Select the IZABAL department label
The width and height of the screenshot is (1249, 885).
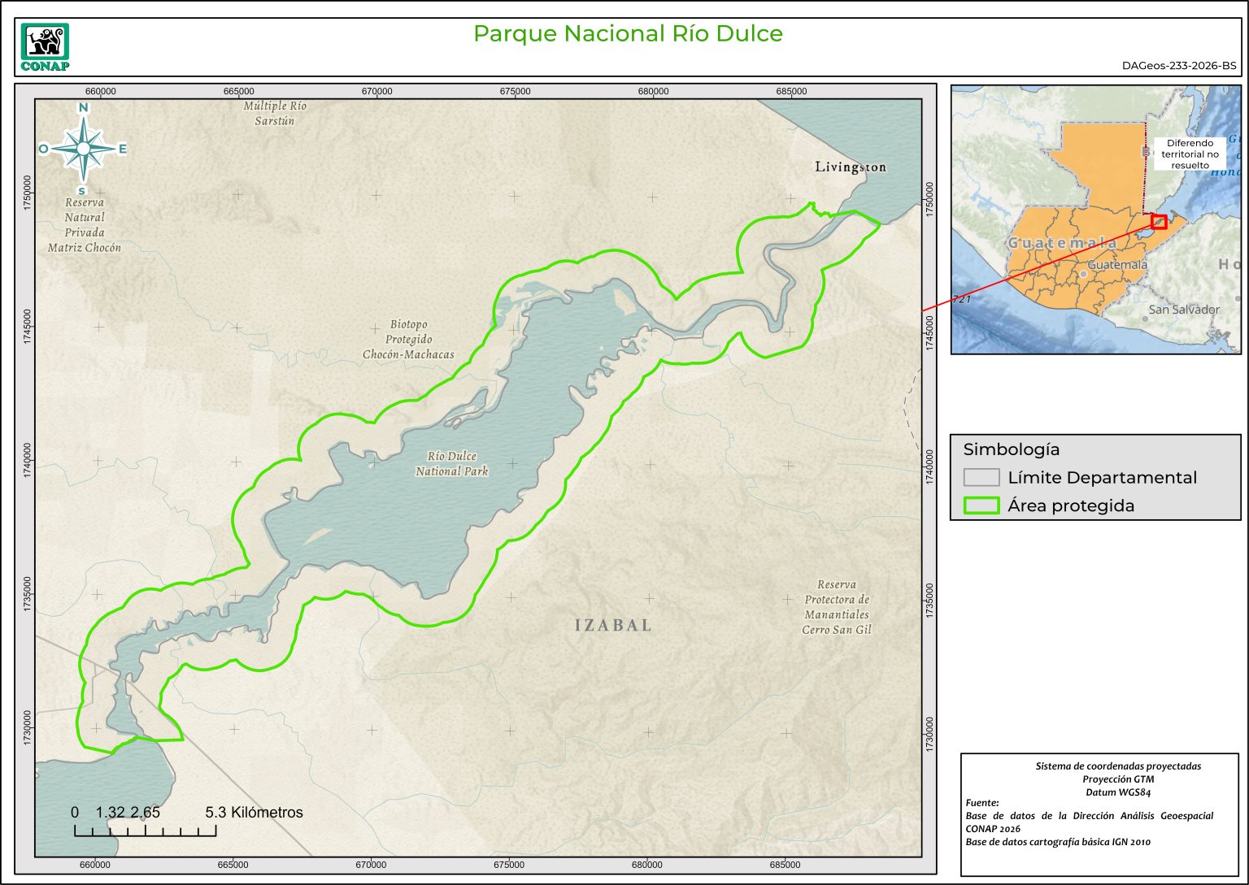click(613, 625)
